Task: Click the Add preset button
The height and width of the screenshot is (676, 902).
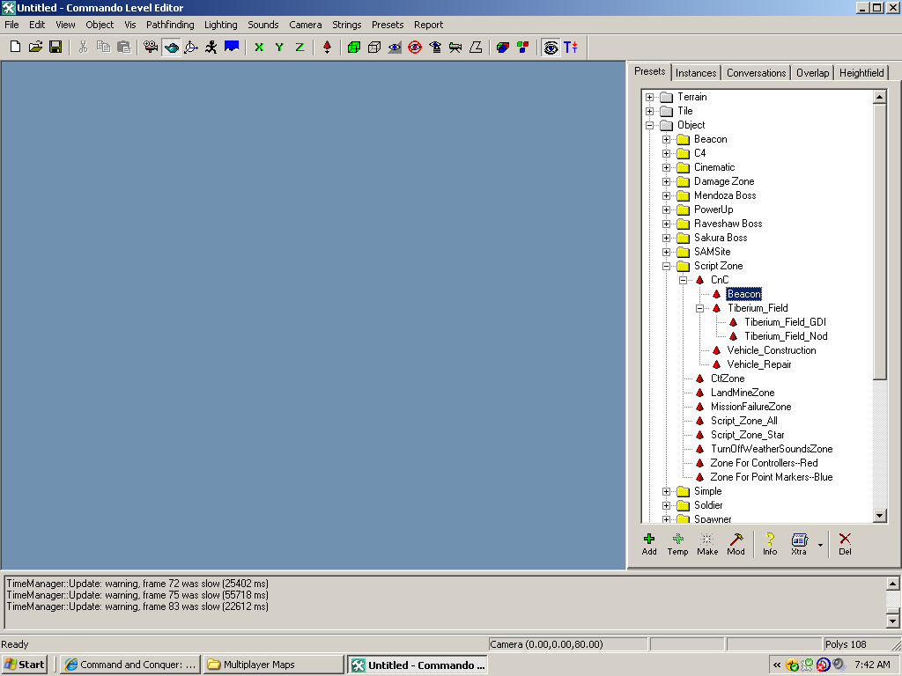Action: [649, 544]
